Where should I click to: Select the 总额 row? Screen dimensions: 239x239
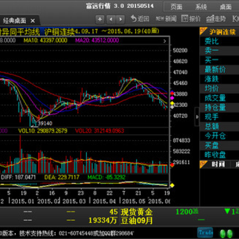(x=219, y=126)
